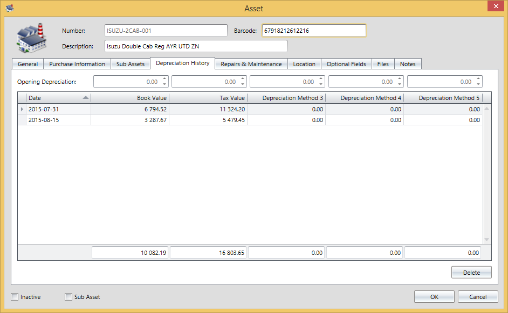Image resolution: width=508 pixels, height=313 pixels.
Task: Close the Asset dialog window
Action: point(496,6)
